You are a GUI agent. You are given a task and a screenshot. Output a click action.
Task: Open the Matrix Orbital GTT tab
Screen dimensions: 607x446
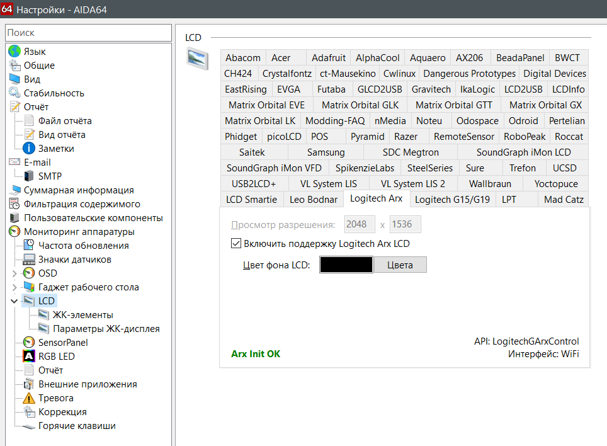click(x=454, y=105)
